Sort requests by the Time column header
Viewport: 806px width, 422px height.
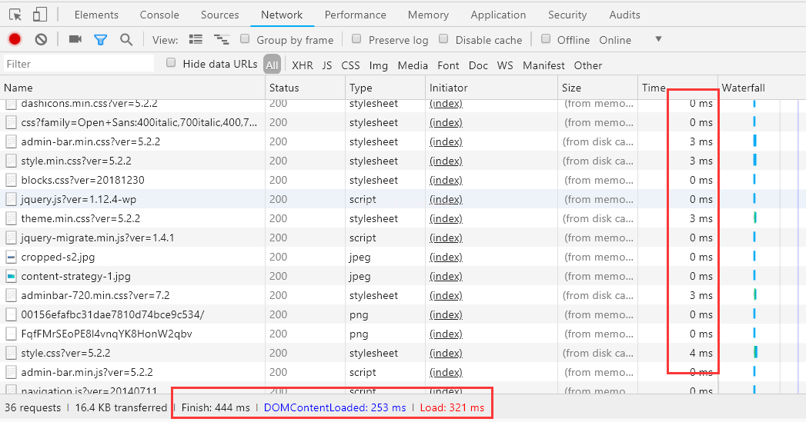(x=653, y=88)
